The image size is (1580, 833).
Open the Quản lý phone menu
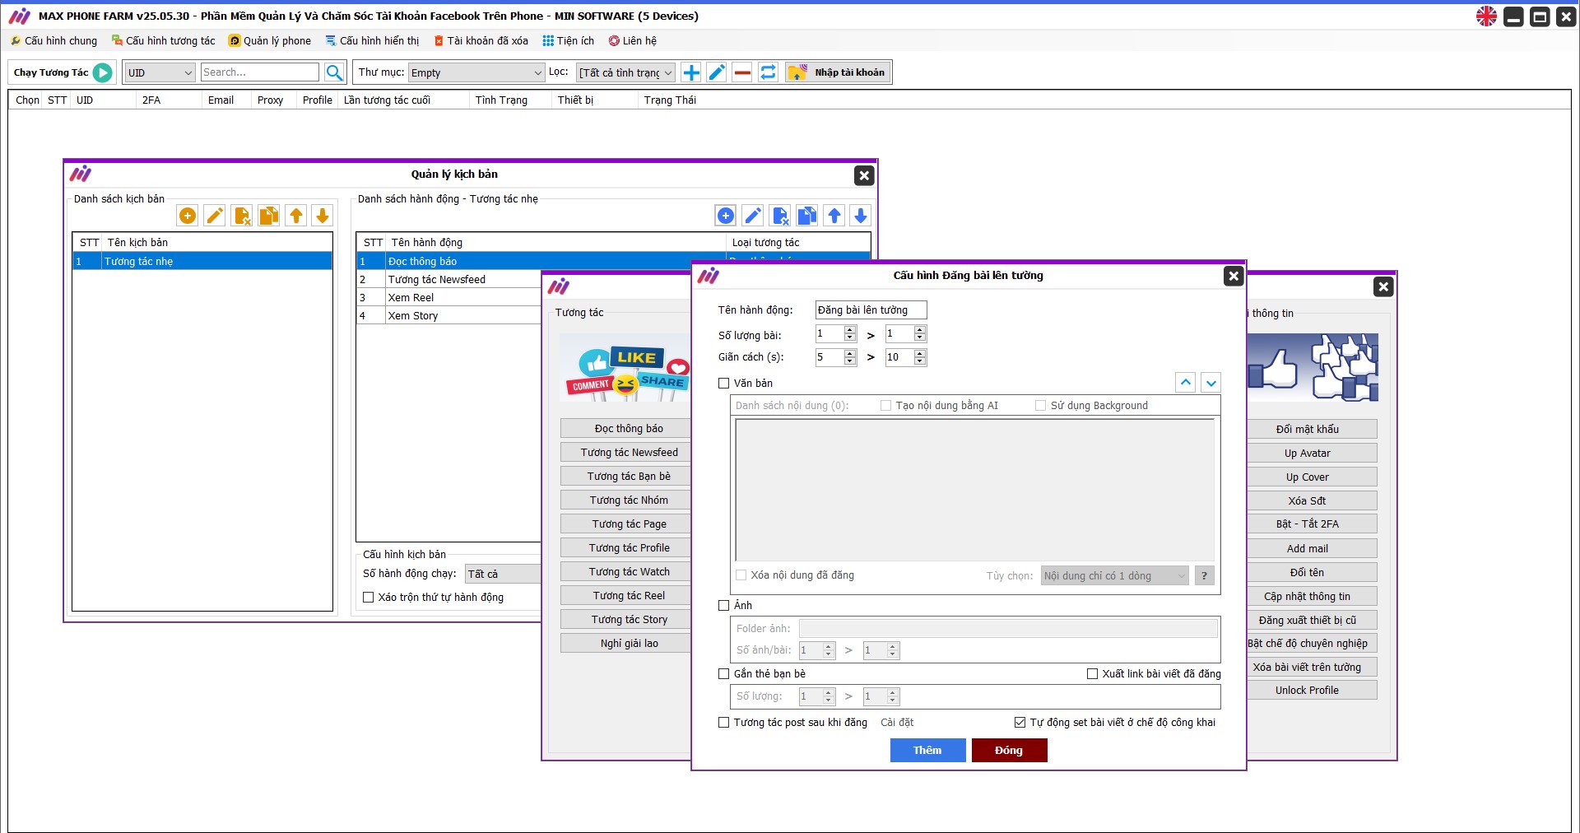coord(270,41)
